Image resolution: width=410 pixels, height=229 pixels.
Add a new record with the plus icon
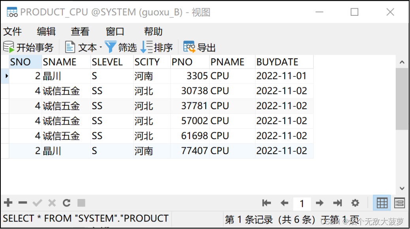(8, 203)
